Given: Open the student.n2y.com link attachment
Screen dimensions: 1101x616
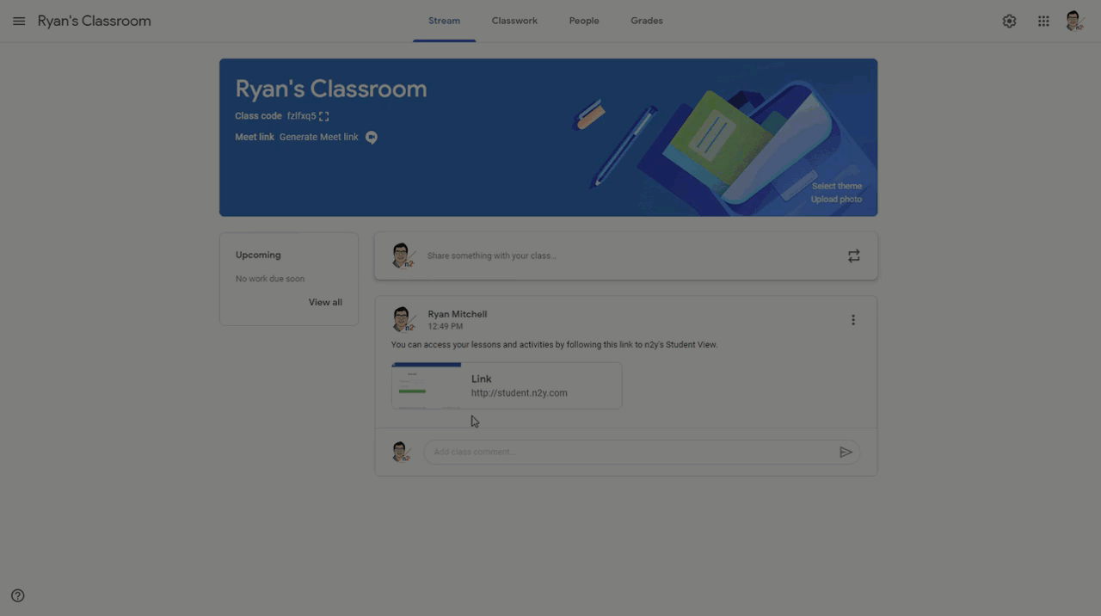Looking at the screenshot, I should point(507,385).
